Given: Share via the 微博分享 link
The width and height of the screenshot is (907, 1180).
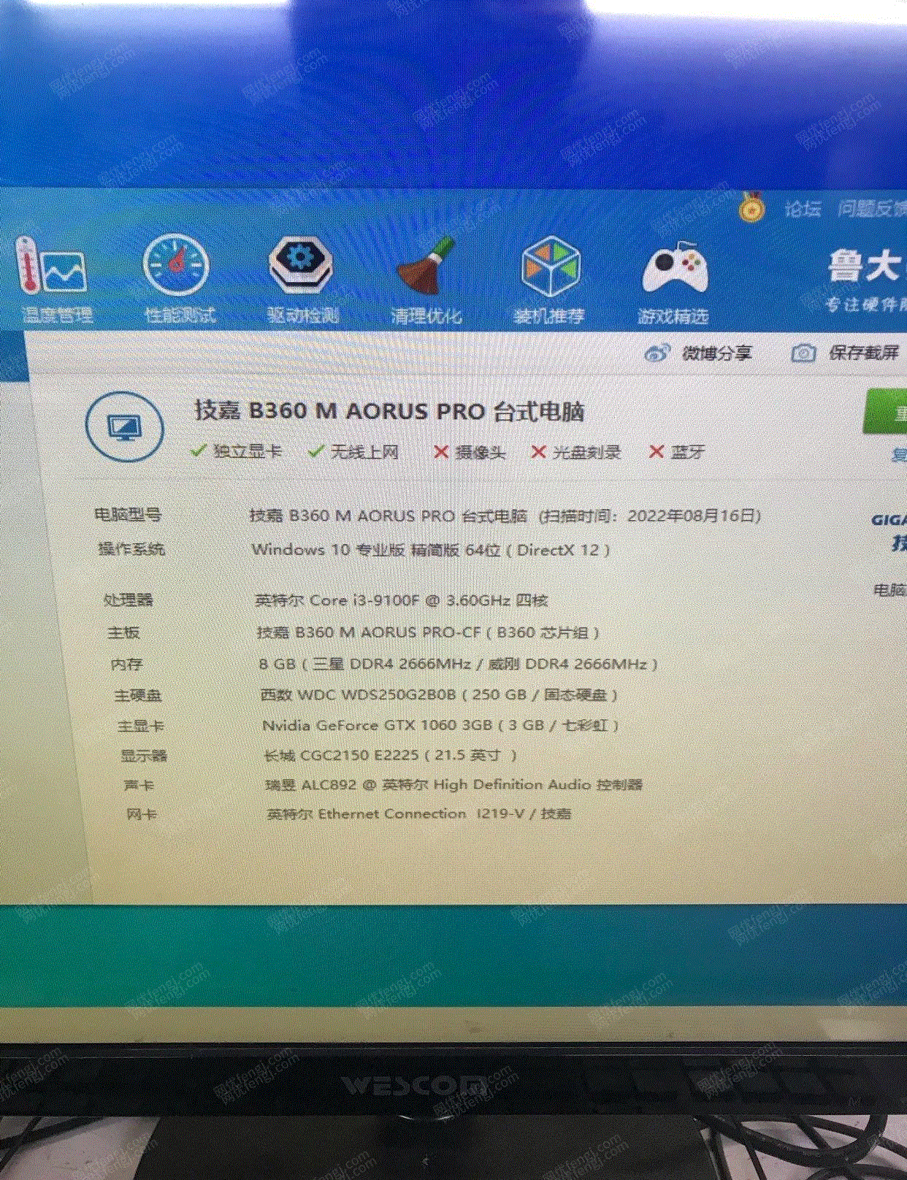Looking at the screenshot, I should point(698,353).
